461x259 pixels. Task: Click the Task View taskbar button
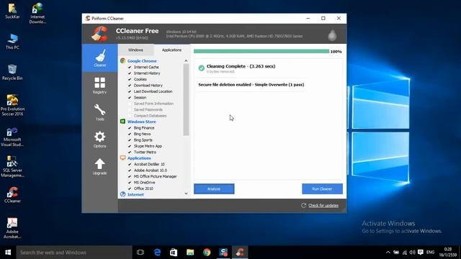pos(140,253)
